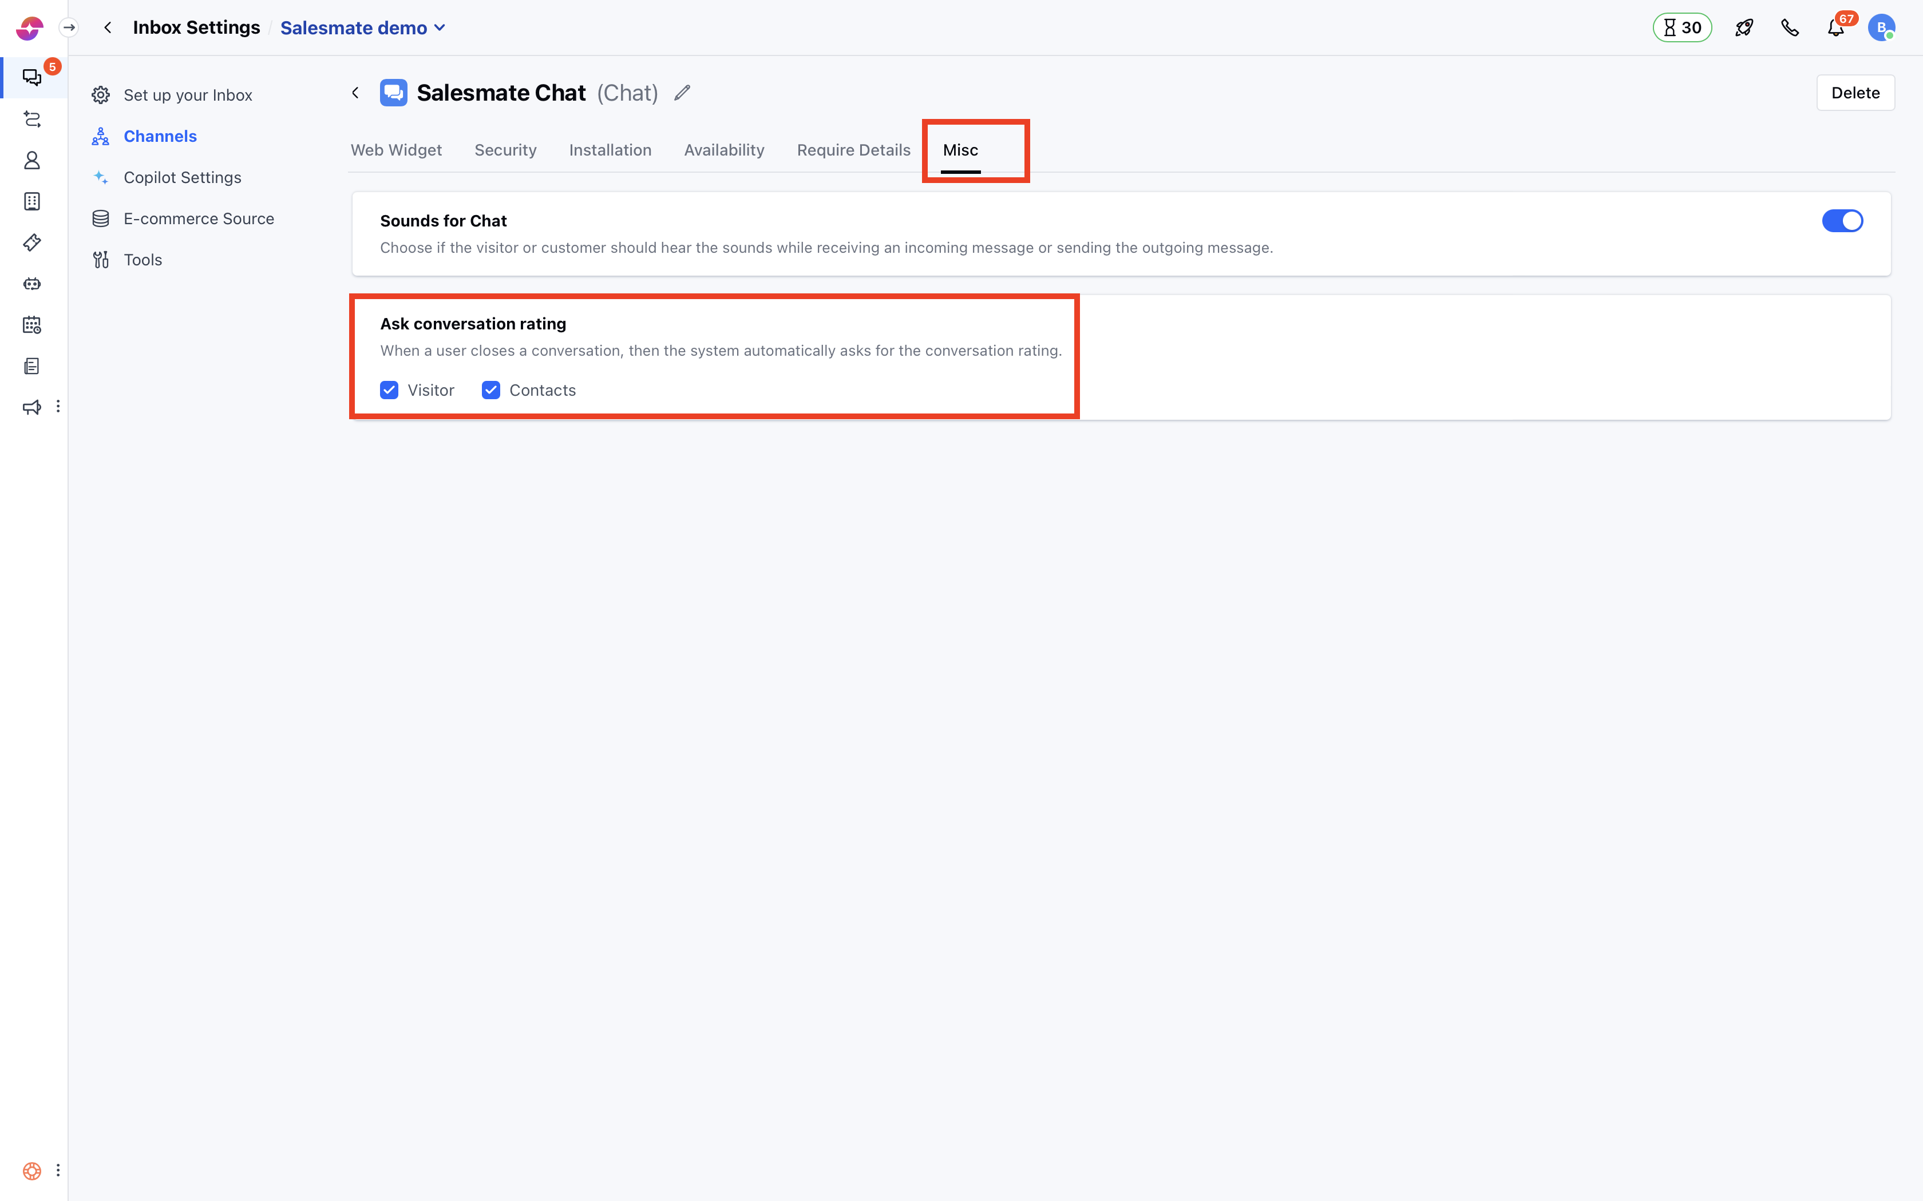The width and height of the screenshot is (1923, 1201).
Task: Click the Delete button
Action: (1855, 92)
